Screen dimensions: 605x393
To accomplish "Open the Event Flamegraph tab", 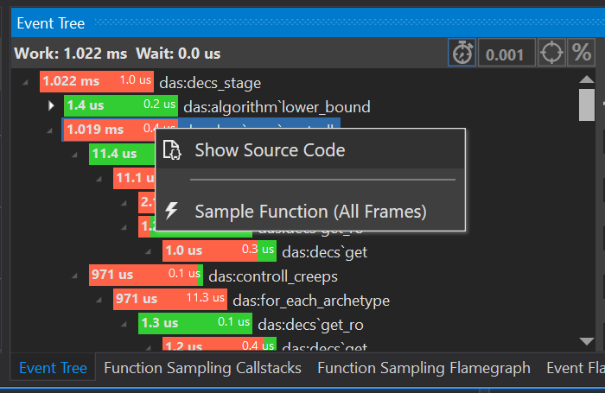I will click(x=575, y=368).
